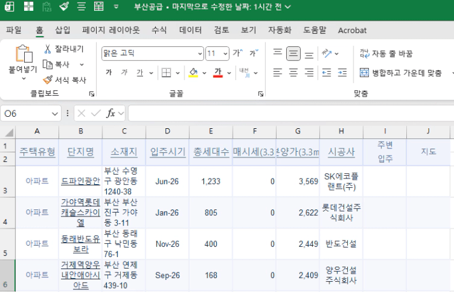
Task: Click the Cut (잘라내기) scissors icon
Action: click(48, 49)
